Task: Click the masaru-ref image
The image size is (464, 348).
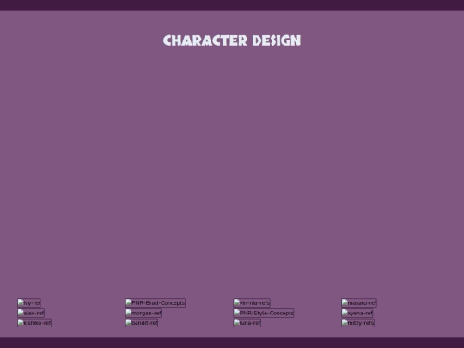Action: tap(359, 302)
